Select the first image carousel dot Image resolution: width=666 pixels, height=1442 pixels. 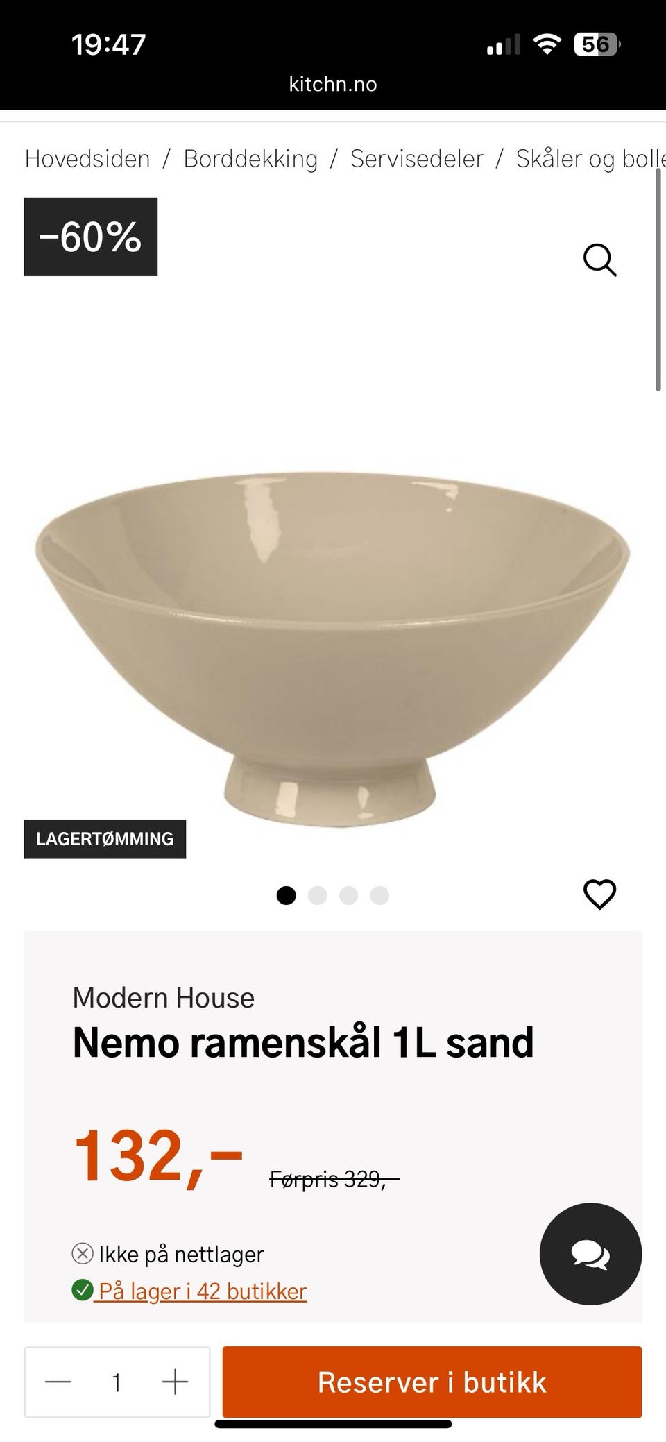(286, 895)
